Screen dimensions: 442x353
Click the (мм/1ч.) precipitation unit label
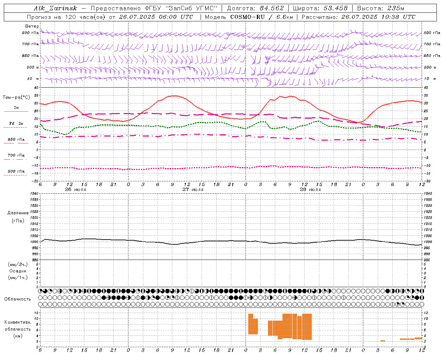[x=18, y=278]
